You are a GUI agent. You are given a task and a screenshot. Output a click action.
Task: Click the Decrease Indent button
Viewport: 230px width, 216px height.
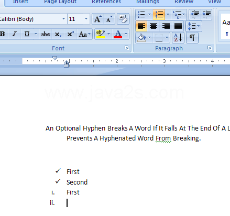point(195,15)
